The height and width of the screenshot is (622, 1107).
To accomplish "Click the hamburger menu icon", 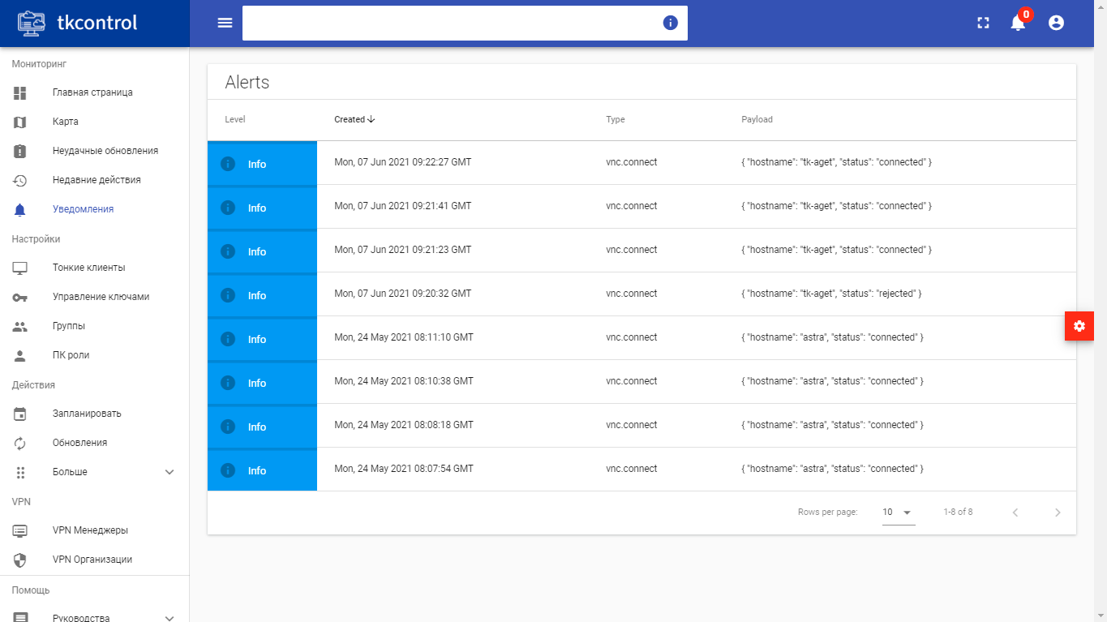I will tap(225, 23).
